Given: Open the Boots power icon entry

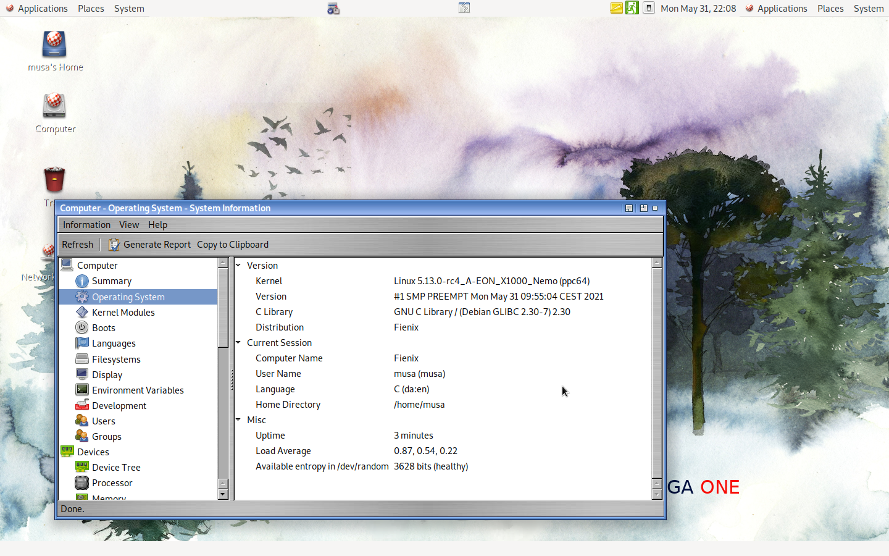Looking at the screenshot, I should coord(81,327).
